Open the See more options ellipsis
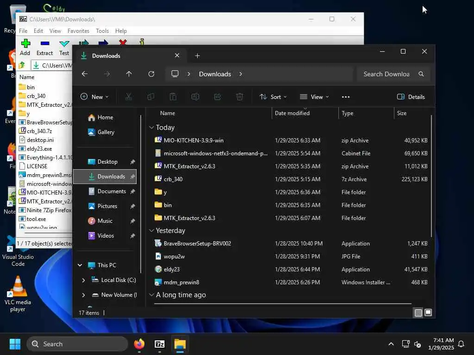This screenshot has width=474, height=355. click(345, 97)
